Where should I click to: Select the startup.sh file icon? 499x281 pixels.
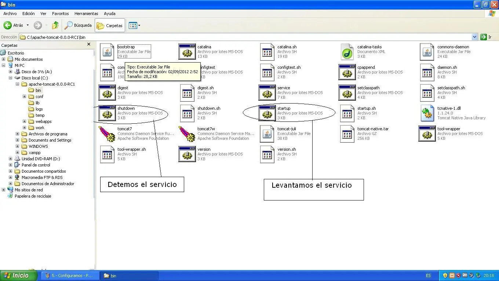347,113
